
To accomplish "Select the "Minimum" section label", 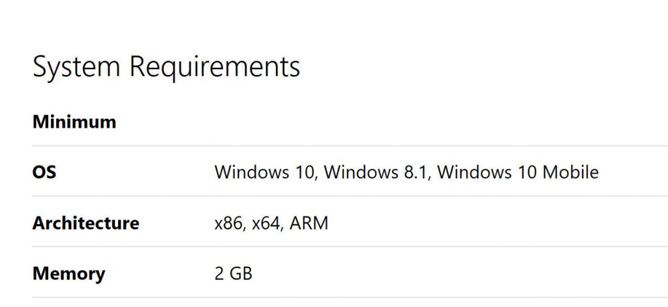I will point(74,122).
